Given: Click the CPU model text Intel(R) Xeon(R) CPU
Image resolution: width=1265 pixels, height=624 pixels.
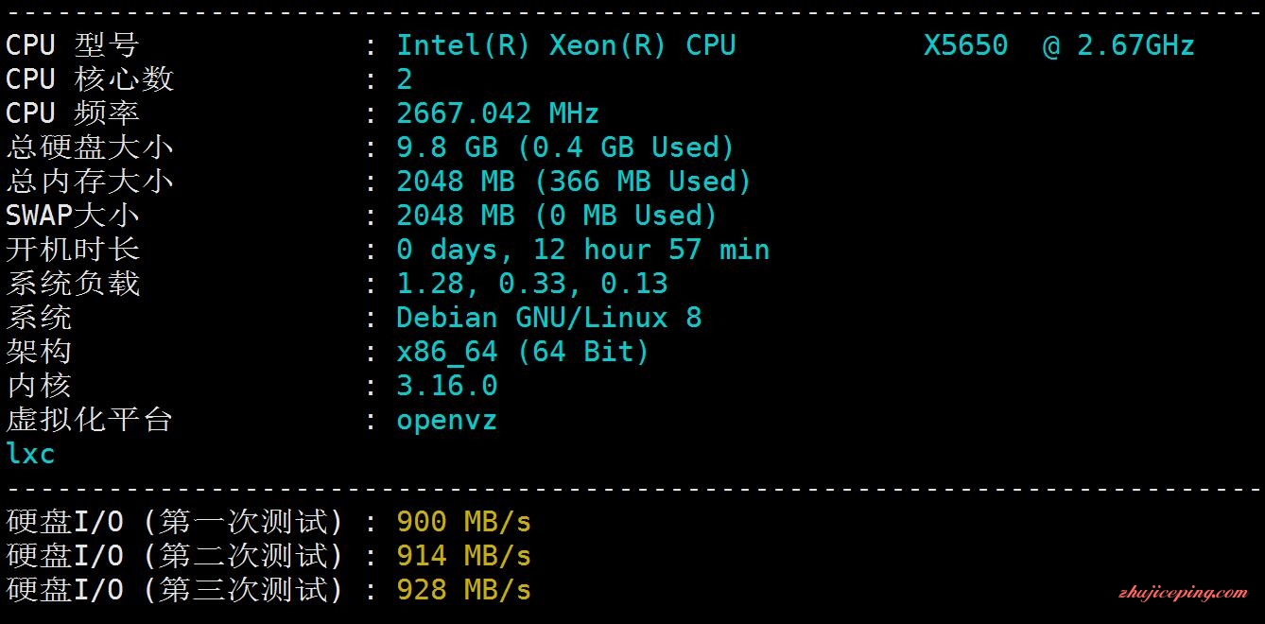Looking at the screenshot, I should point(565,45).
